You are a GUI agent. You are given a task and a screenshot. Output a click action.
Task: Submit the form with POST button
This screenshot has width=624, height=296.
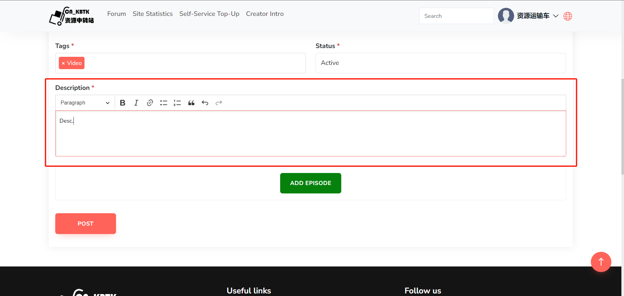point(85,224)
